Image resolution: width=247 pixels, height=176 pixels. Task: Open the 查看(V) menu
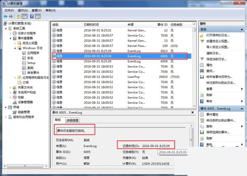(x=37, y=10)
